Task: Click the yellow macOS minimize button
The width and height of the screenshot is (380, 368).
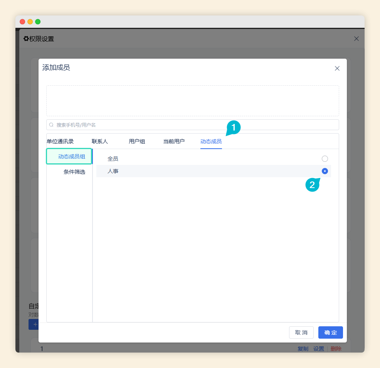Action: click(30, 22)
